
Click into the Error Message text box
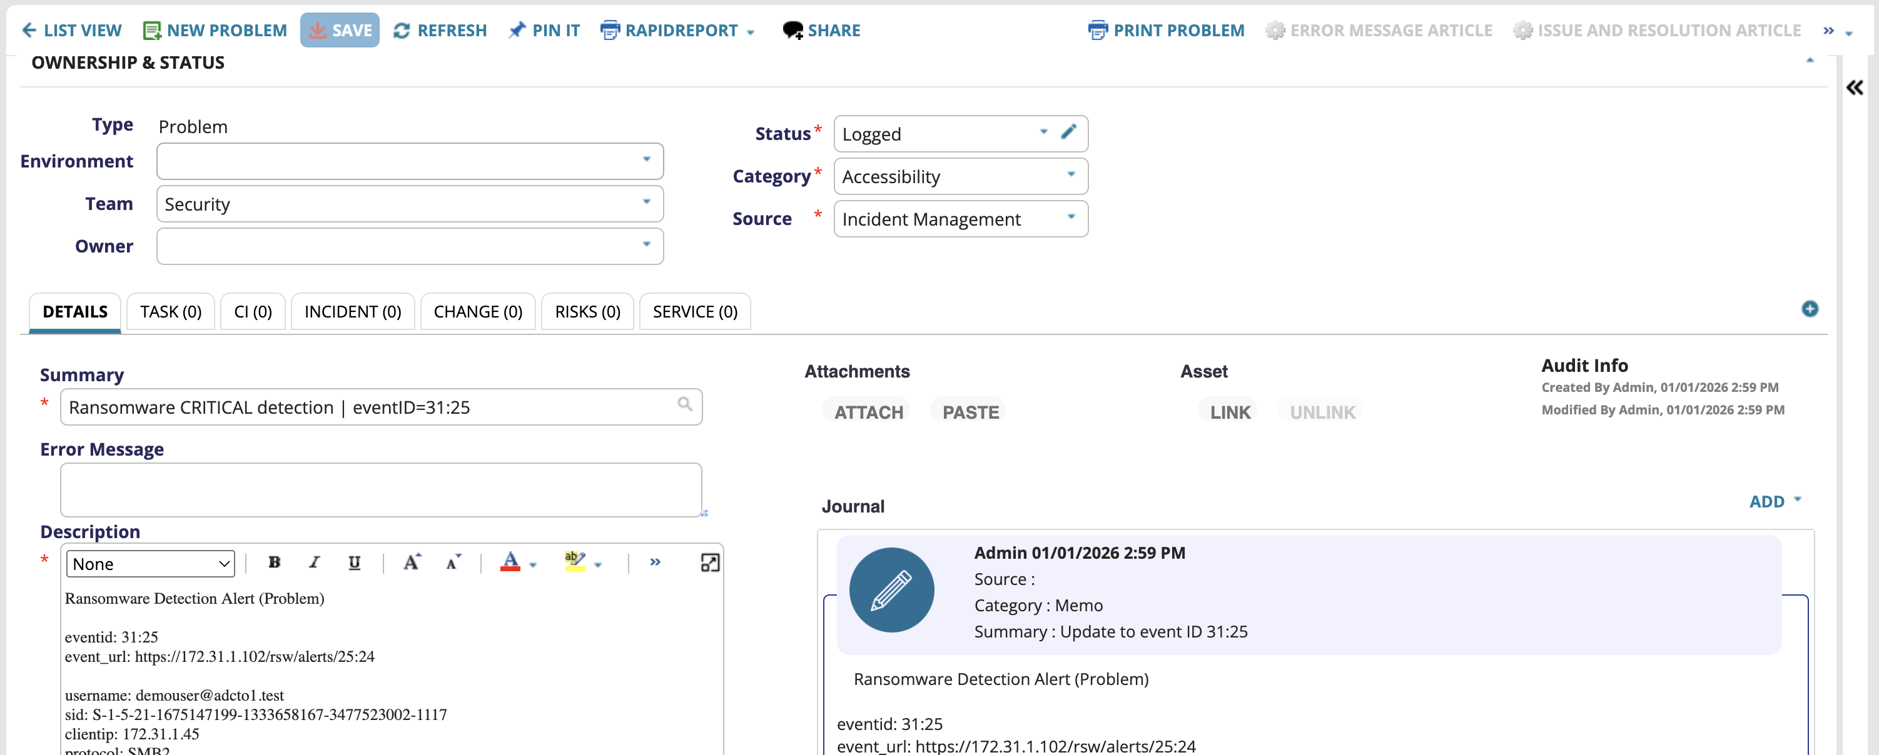point(381,490)
